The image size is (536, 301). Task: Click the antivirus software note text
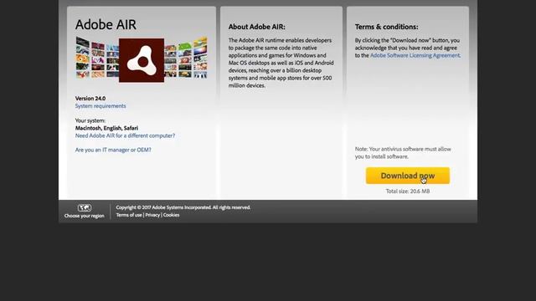[403, 153]
